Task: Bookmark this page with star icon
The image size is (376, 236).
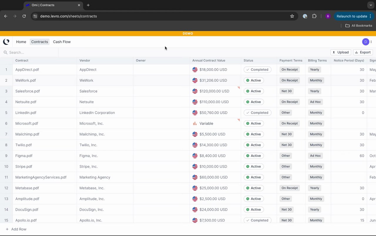Action: coord(292,16)
